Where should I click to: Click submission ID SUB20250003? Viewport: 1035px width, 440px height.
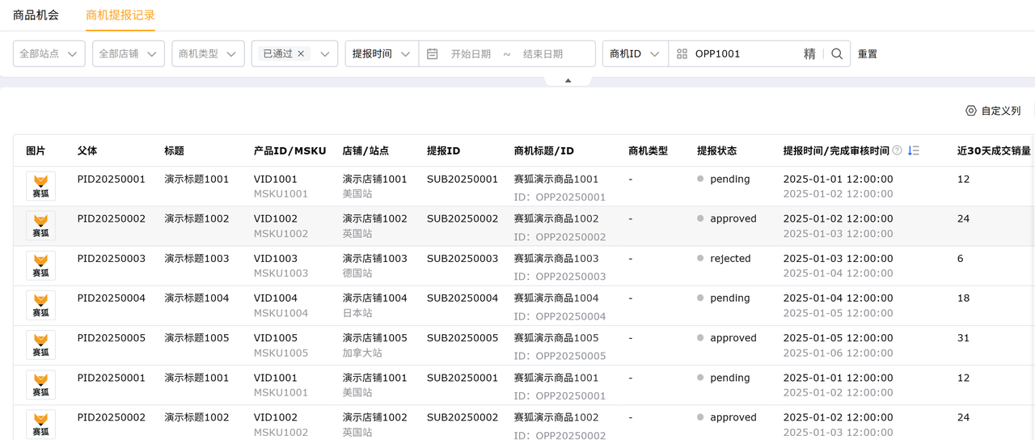coord(463,259)
